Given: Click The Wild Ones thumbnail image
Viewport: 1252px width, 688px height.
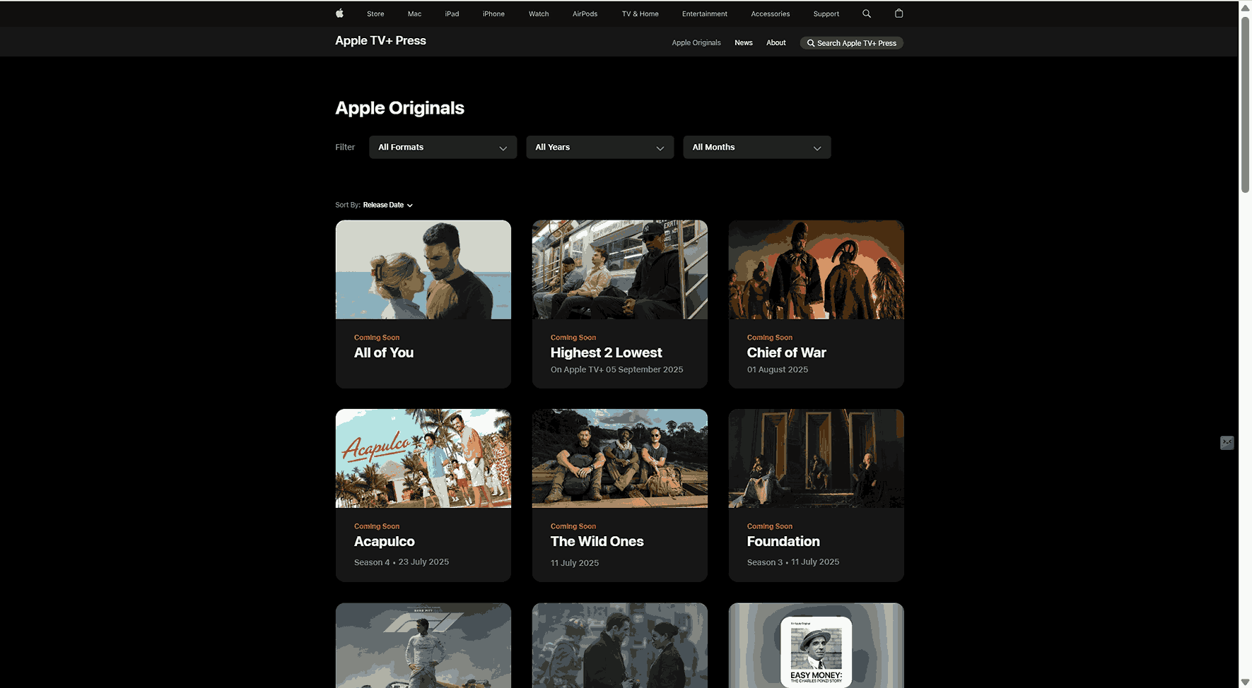Looking at the screenshot, I should pyautogui.click(x=619, y=458).
